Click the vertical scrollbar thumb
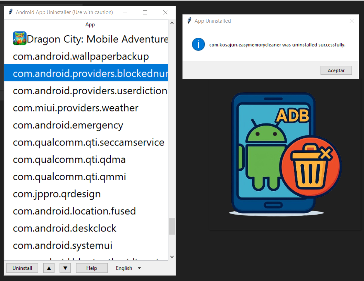Screen dimensions: 364x281 172,226
